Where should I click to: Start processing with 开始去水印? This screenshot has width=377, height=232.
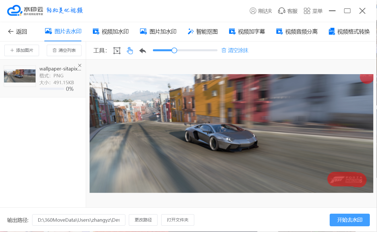click(x=349, y=220)
